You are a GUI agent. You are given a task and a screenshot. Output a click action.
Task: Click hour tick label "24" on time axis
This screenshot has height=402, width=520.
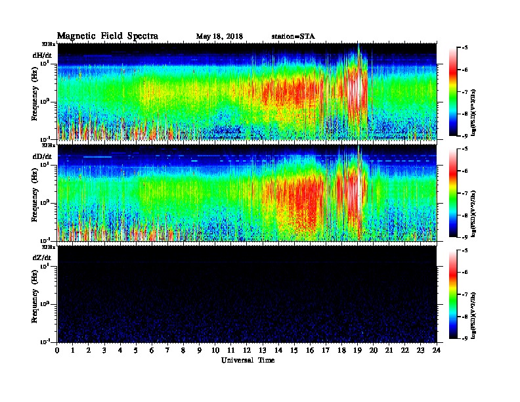[x=437, y=350]
